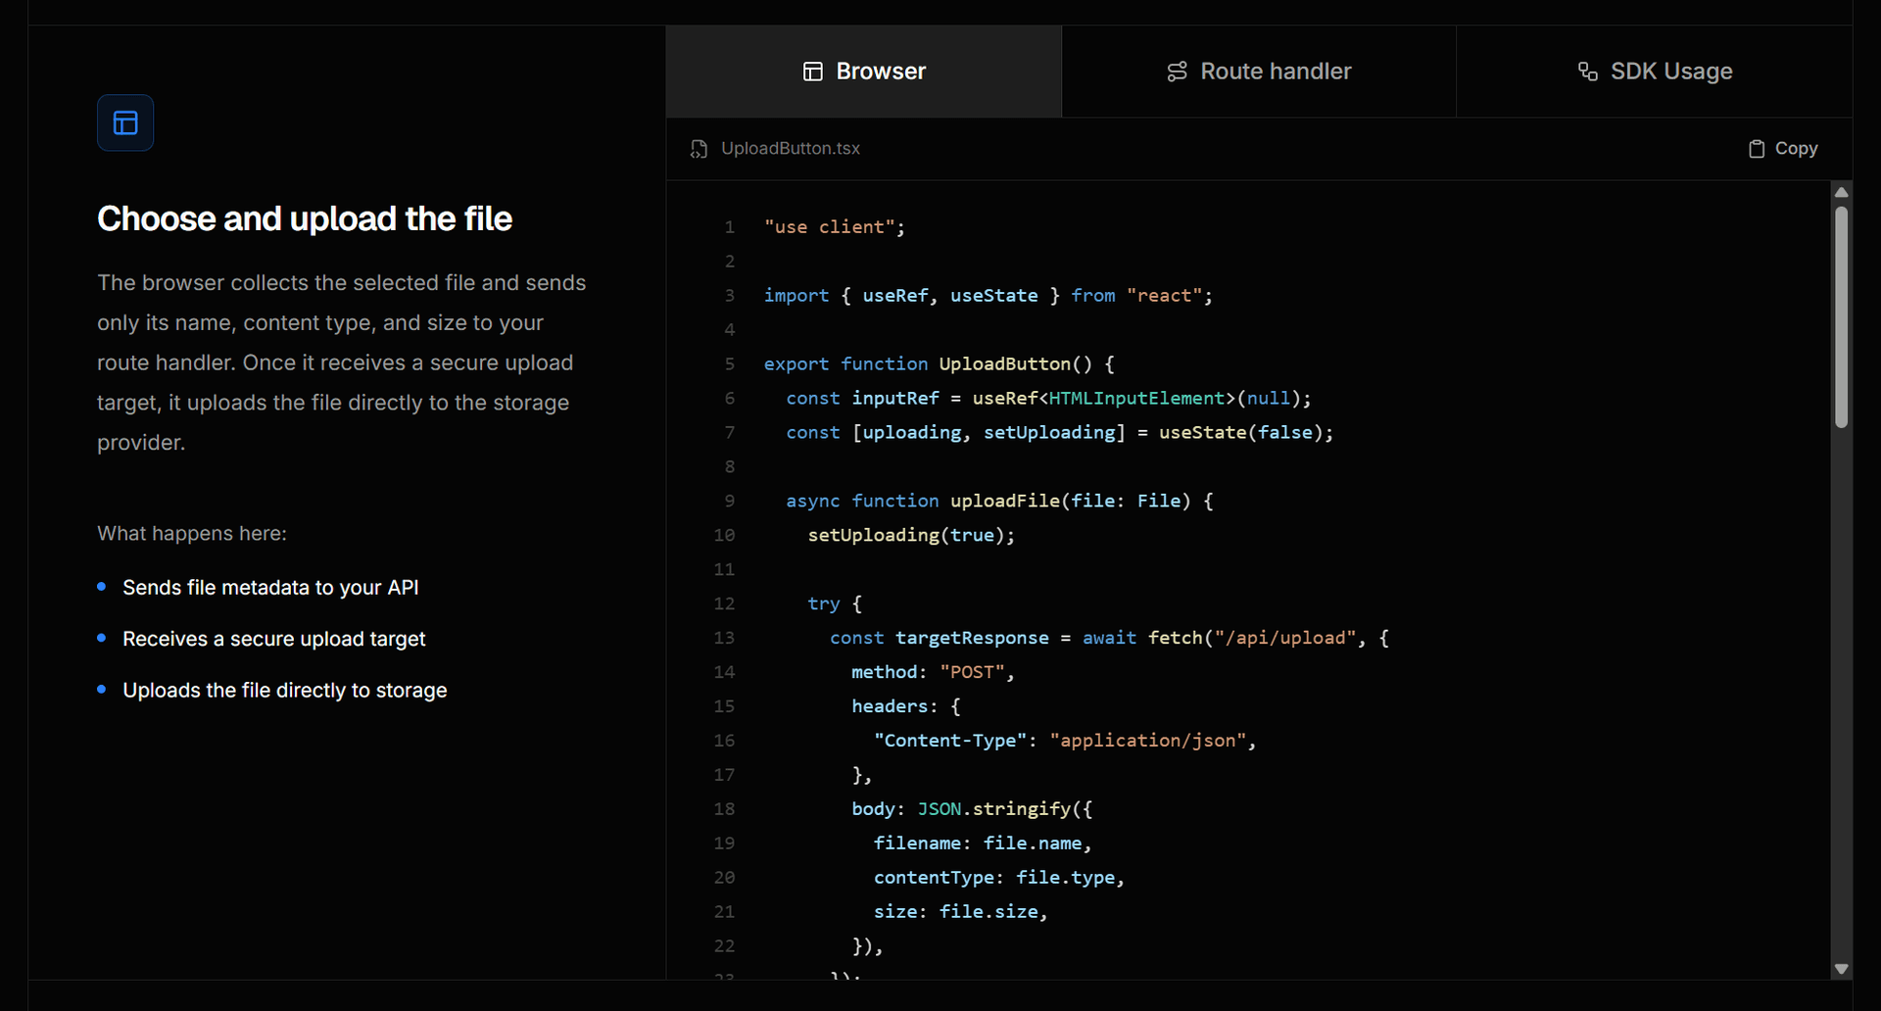This screenshot has width=1881, height=1011.
Task: Click the blue layout icon above the heading
Action: click(125, 122)
